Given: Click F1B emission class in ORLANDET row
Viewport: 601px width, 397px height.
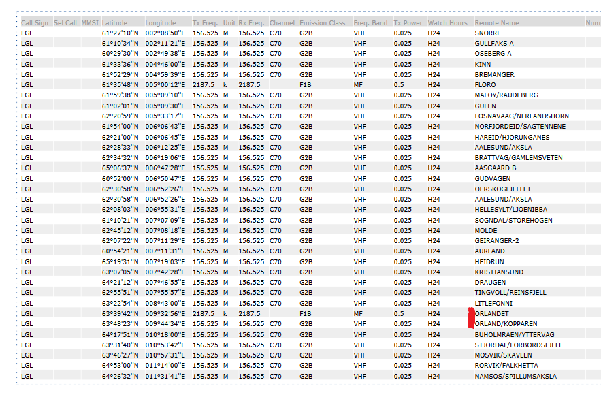Looking at the screenshot, I should [x=305, y=313].
